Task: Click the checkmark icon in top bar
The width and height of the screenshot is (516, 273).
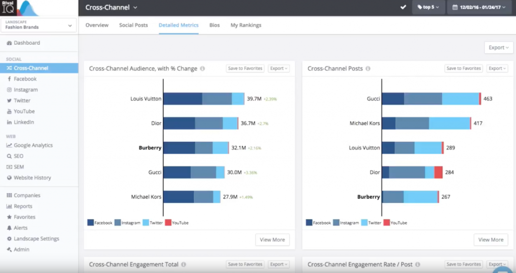Action: [403, 7]
